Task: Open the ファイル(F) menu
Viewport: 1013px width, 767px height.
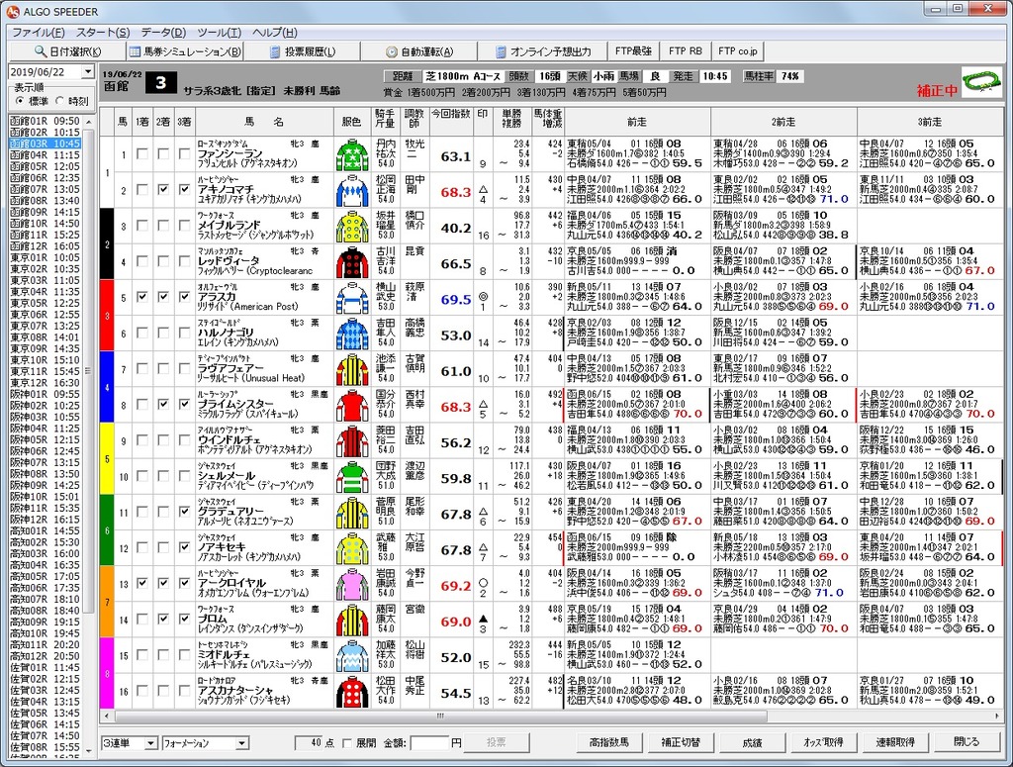Action: click(x=39, y=33)
